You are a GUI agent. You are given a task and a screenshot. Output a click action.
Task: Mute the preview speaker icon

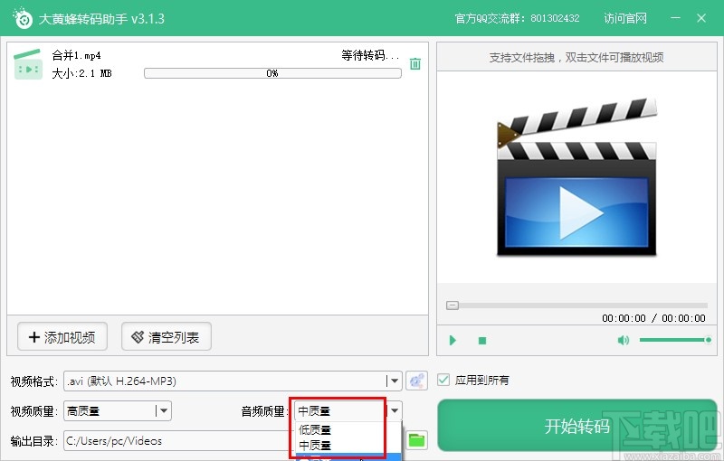pos(623,340)
